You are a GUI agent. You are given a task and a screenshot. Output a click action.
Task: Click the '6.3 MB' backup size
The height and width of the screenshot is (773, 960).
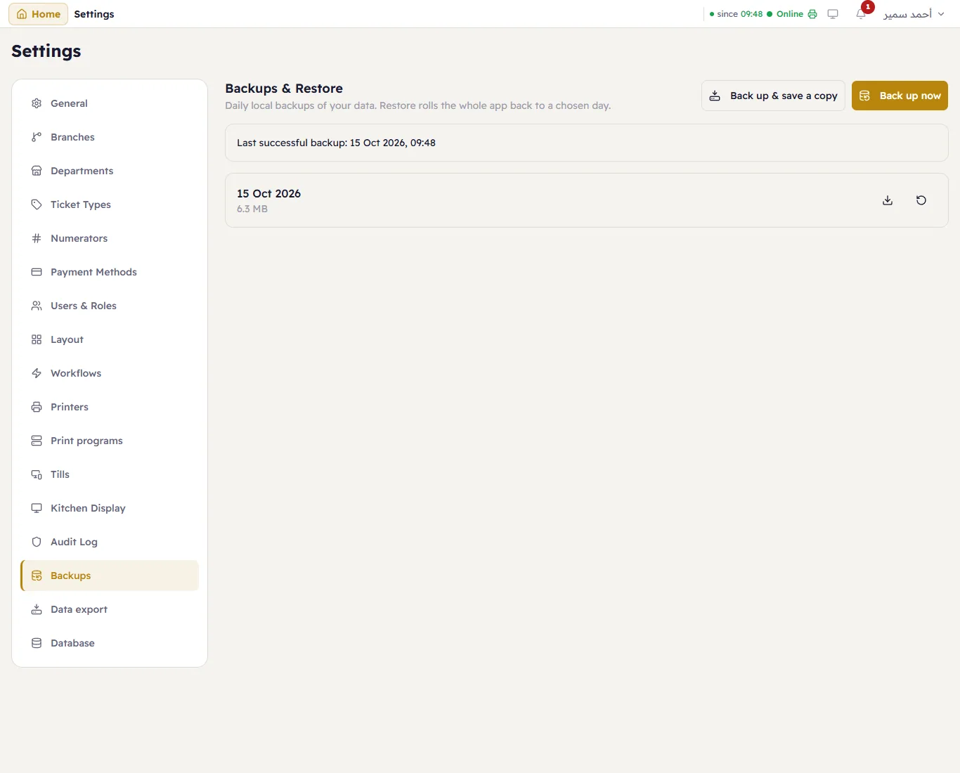tap(252, 209)
